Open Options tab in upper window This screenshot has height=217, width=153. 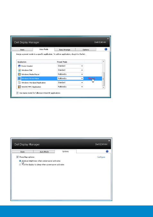[86, 50]
